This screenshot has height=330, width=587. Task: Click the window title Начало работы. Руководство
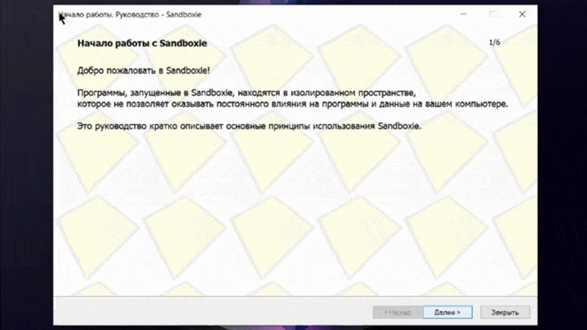130,15
